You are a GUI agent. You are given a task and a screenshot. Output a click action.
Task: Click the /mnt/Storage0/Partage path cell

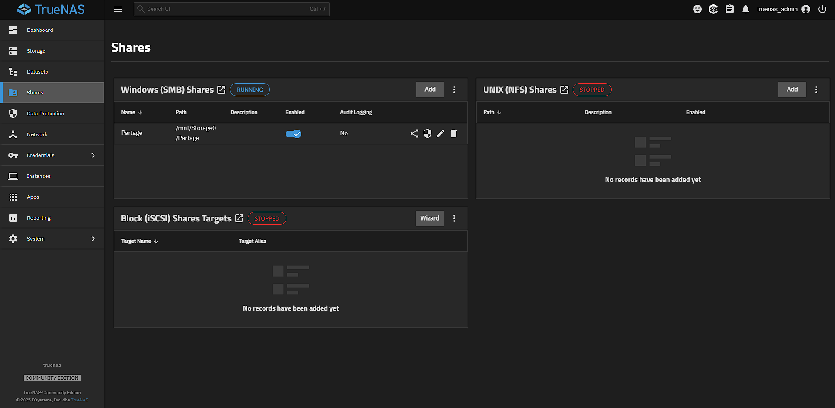tap(196, 133)
